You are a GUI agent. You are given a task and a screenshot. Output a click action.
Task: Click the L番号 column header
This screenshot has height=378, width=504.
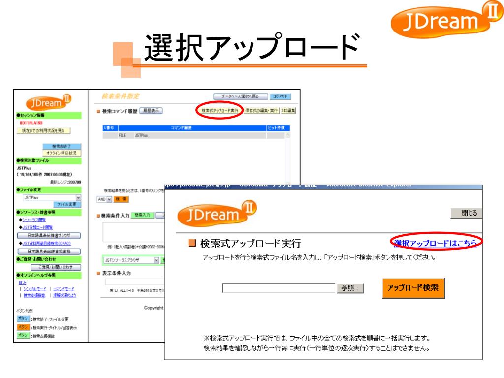click(x=111, y=128)
